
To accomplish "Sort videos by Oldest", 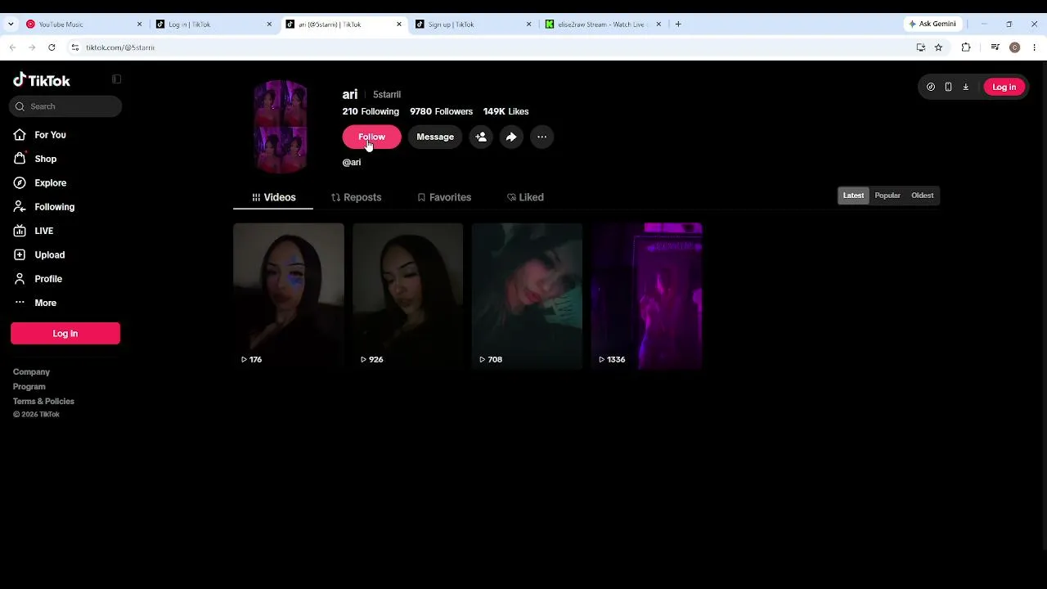I will tap(922, 196).
